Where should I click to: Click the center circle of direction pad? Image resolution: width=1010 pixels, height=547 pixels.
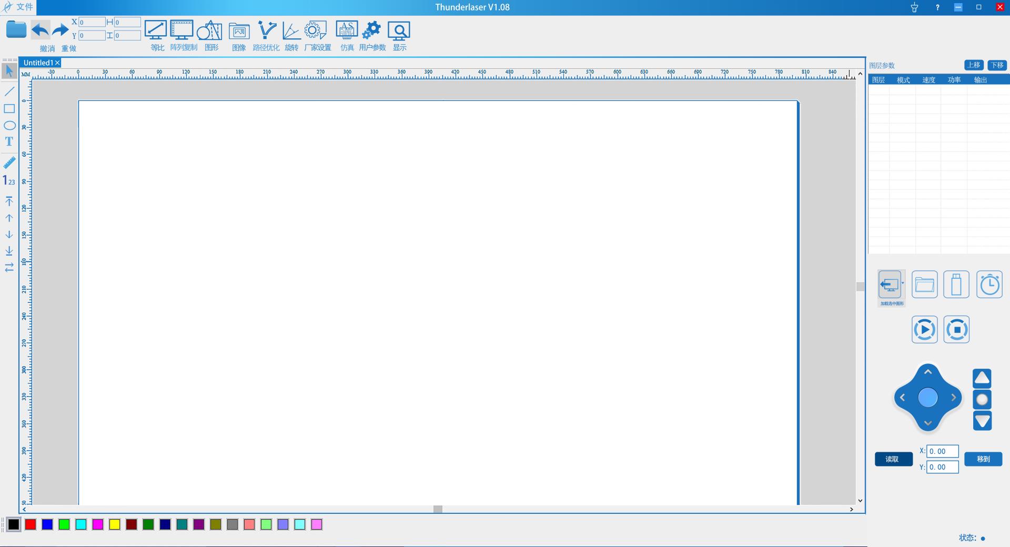click(x=928, y=398)
